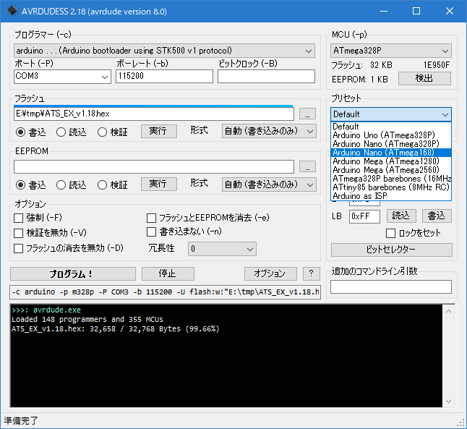Image resolution: width=467 pixels, height=429 pixels.
Task: Click the 停止 stop button
Action: pos(168,273)
